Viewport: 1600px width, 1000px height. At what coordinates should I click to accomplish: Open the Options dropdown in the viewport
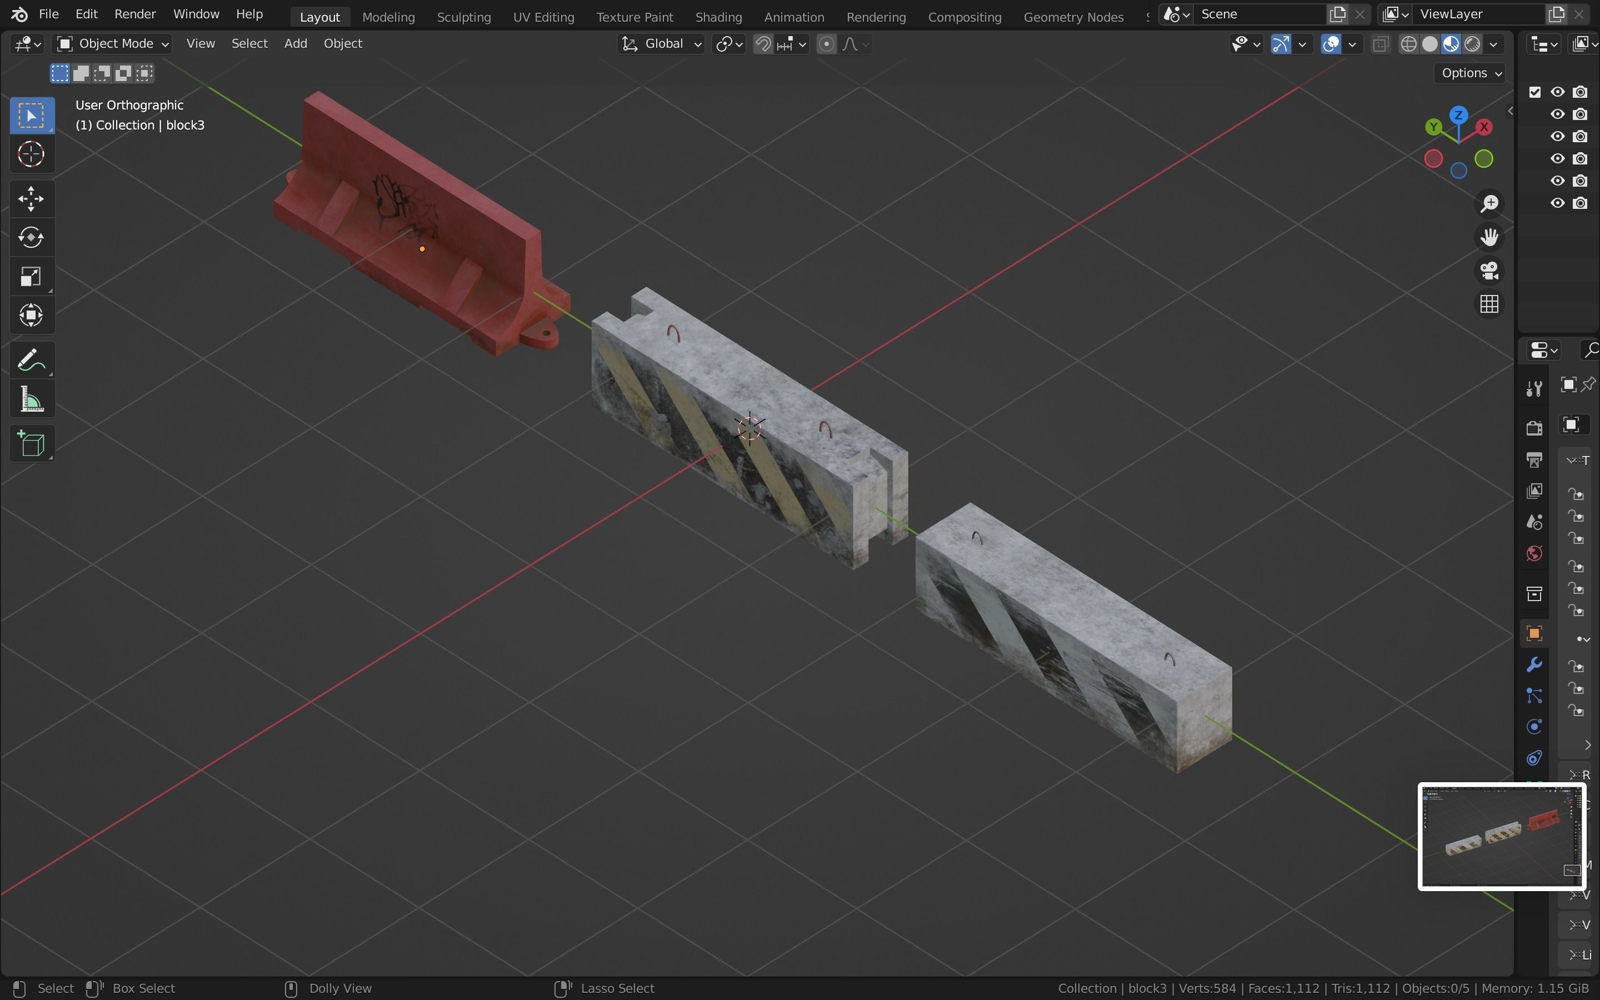[x=1469, y=73]
